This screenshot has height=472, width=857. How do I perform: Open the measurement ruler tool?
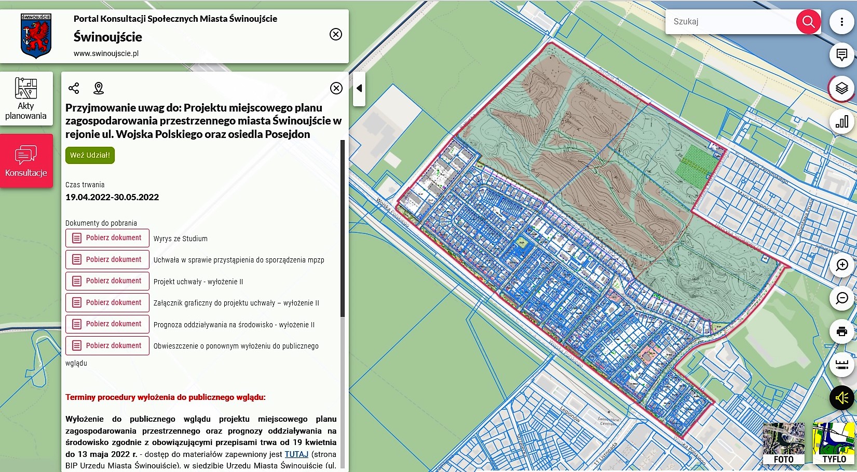coord(841,365)
